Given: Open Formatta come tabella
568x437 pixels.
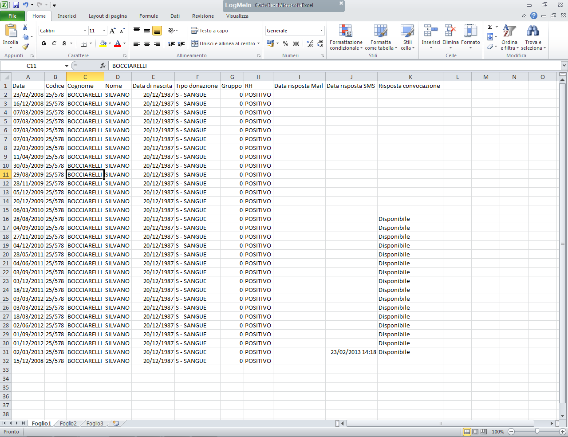Looking at the screenshot, I should click(x=381, y=37).
